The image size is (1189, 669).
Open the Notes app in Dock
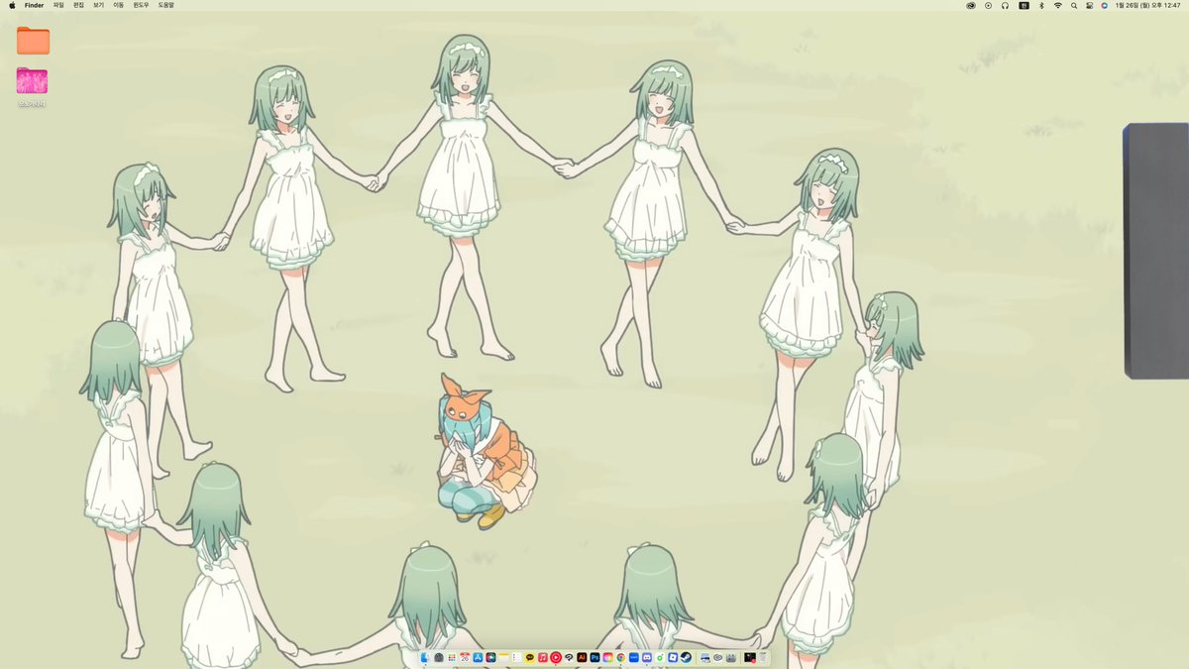pyautogui.click(x=504, y=657)
